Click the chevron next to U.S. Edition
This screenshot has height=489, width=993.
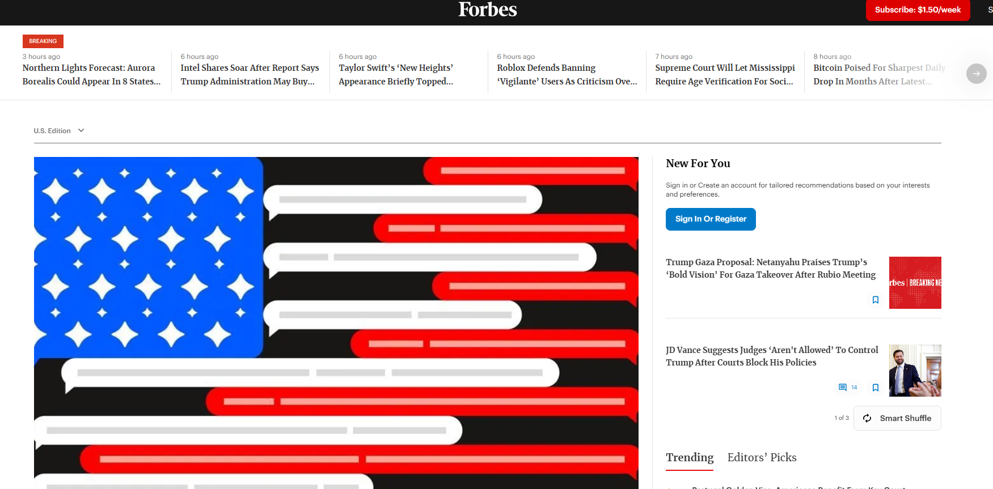tap(81, 130)
